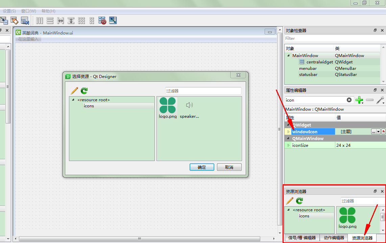Collapse MainWindow node in Object Inspector
Image resolution: width=386 pixels, height=243 pixels.
(288, 56)
